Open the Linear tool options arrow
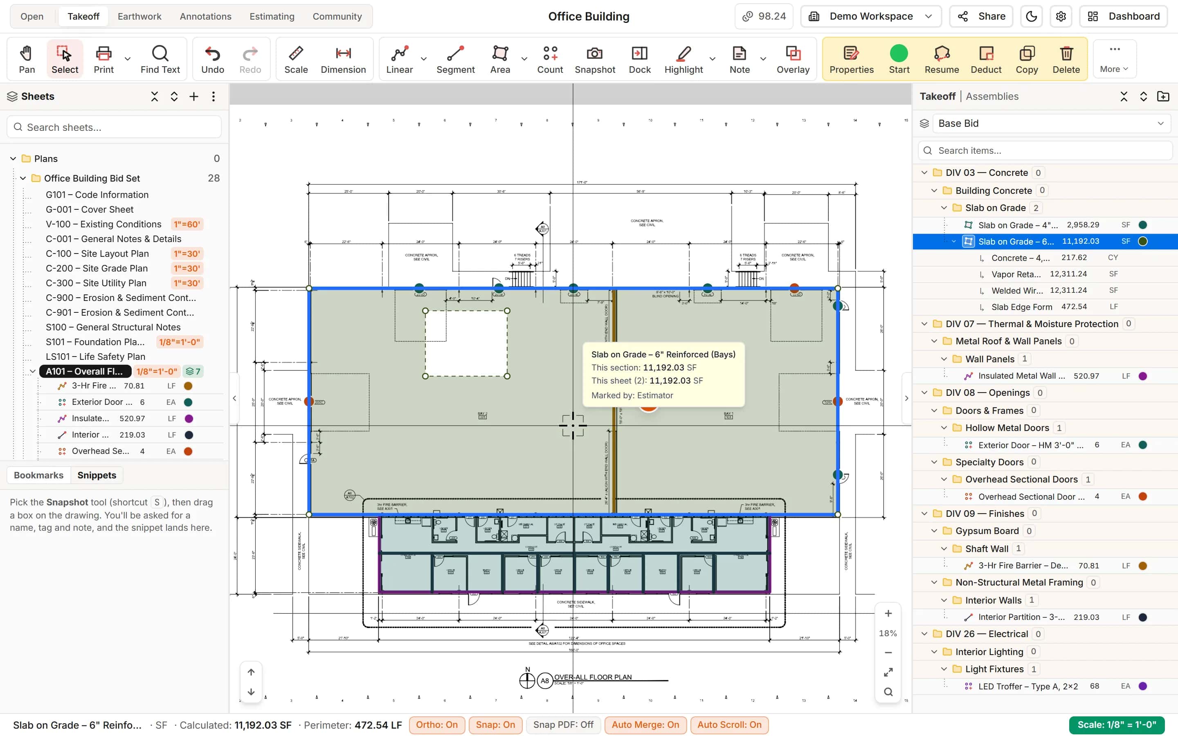 point(423,59)
